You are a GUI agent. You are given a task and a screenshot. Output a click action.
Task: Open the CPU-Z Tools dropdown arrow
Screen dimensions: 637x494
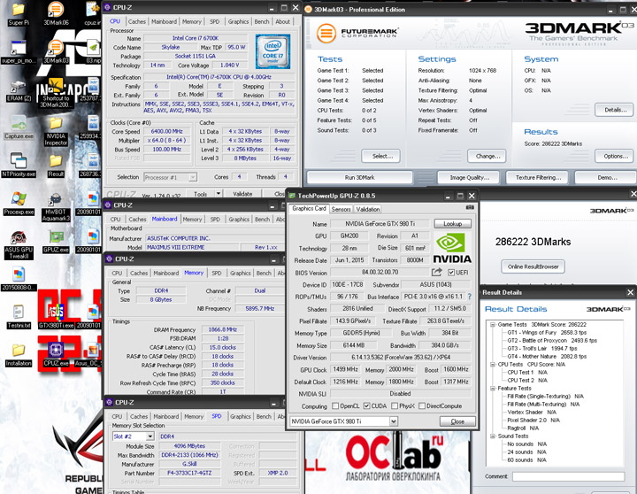219,194
